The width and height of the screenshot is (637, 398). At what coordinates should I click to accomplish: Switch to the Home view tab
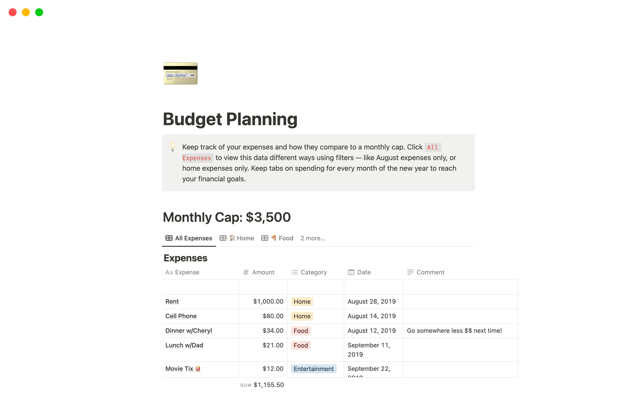tap(245, 238)
